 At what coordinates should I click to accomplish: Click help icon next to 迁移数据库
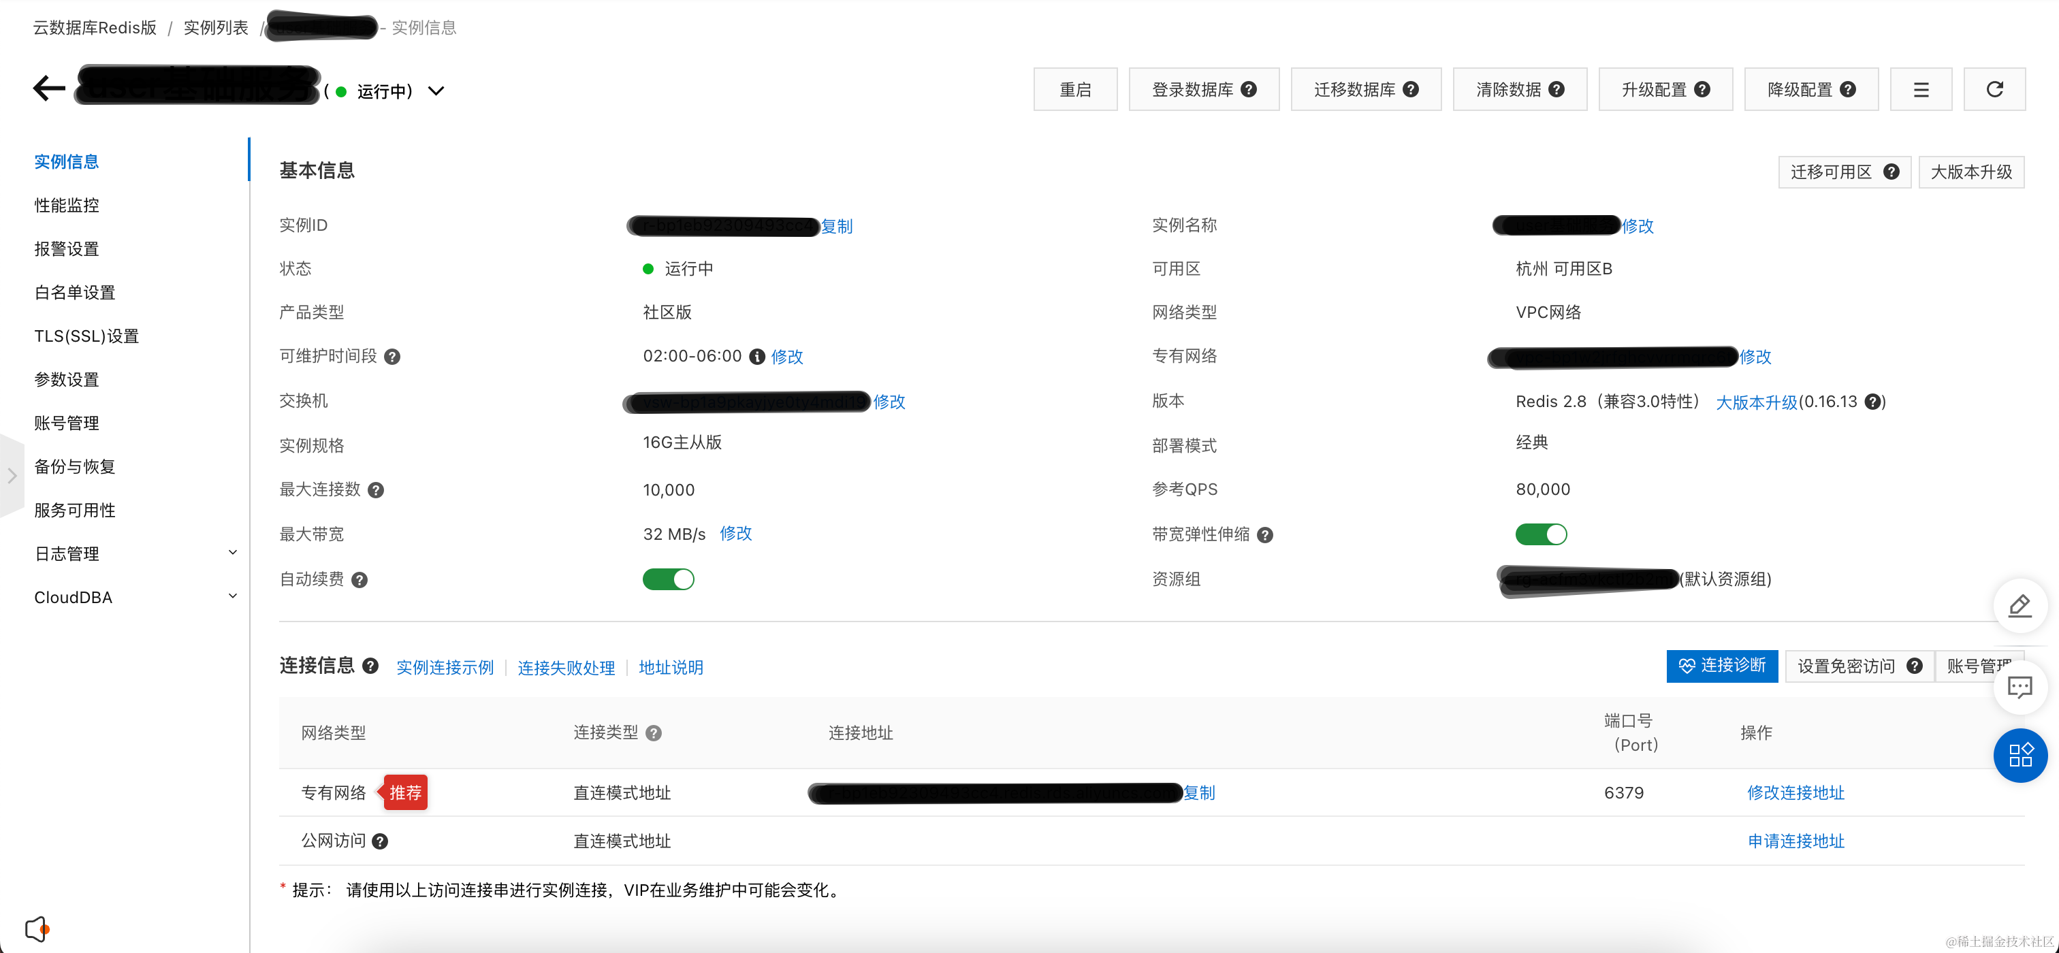(1411, 89)
